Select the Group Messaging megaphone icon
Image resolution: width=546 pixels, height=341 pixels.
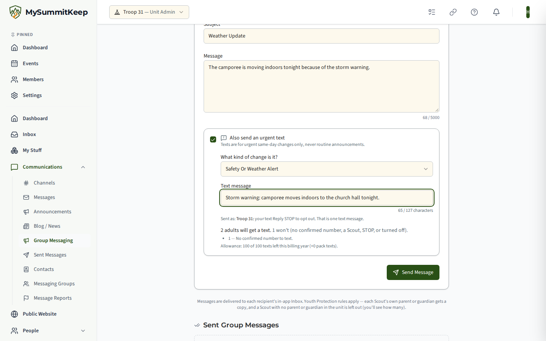tap(26, 241)
